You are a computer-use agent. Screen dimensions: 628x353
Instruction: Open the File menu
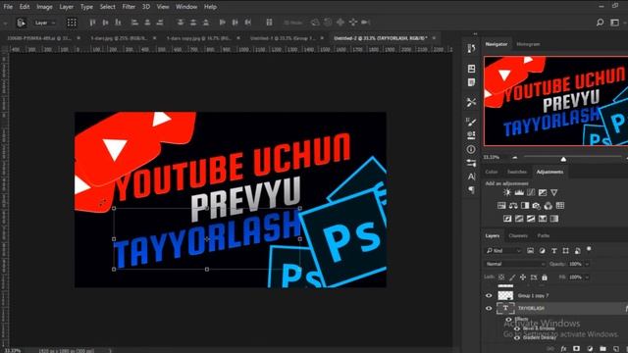coord(8,7)
